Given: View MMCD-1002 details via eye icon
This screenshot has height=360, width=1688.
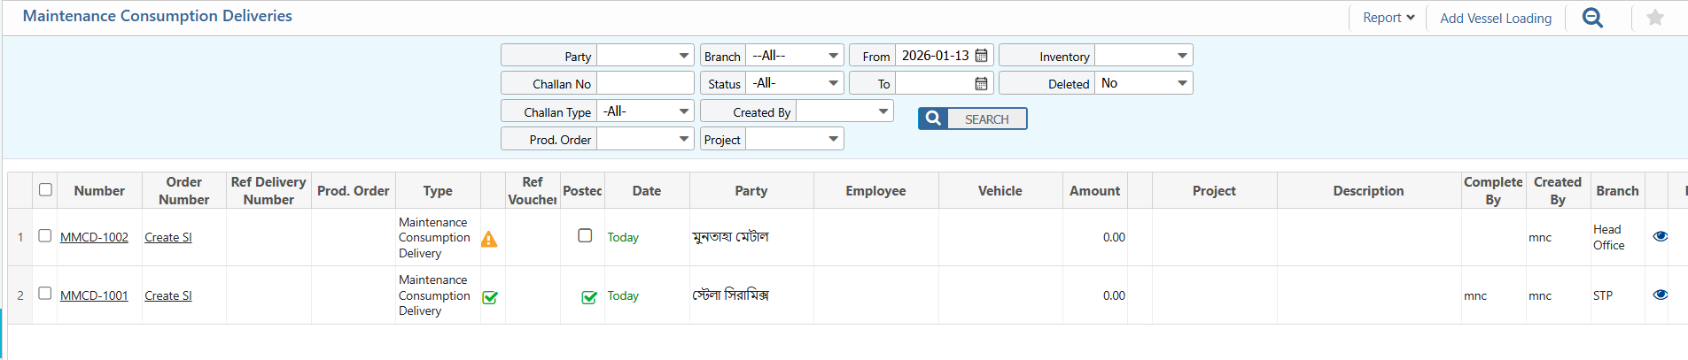Looking at the screenshot, I should [x=1661, y=236].
